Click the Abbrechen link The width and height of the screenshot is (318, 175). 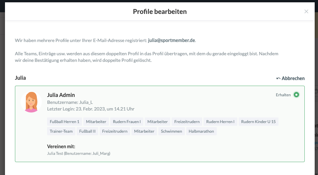[293, 78]
